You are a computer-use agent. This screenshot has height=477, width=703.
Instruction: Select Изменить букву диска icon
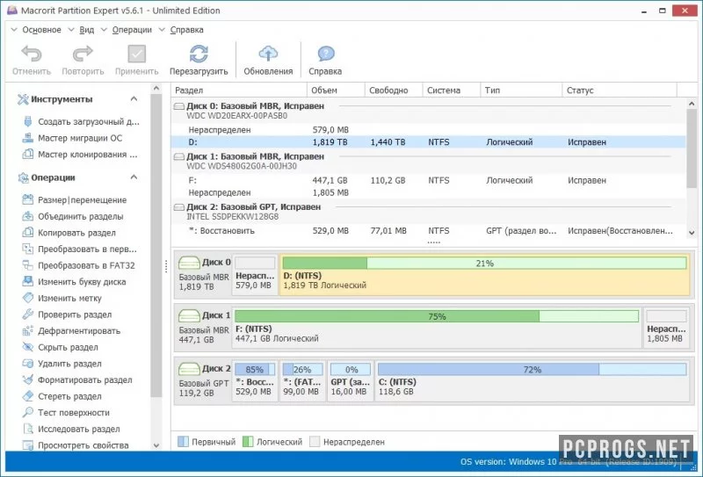tap(28, 281)
